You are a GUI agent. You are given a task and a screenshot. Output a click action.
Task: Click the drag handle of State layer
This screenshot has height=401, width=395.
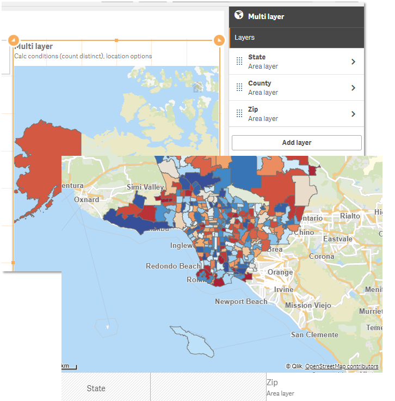[239, 62]
